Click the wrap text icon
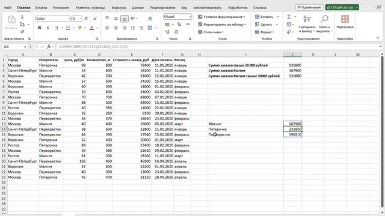385x216 pixels. click(150, 19)
